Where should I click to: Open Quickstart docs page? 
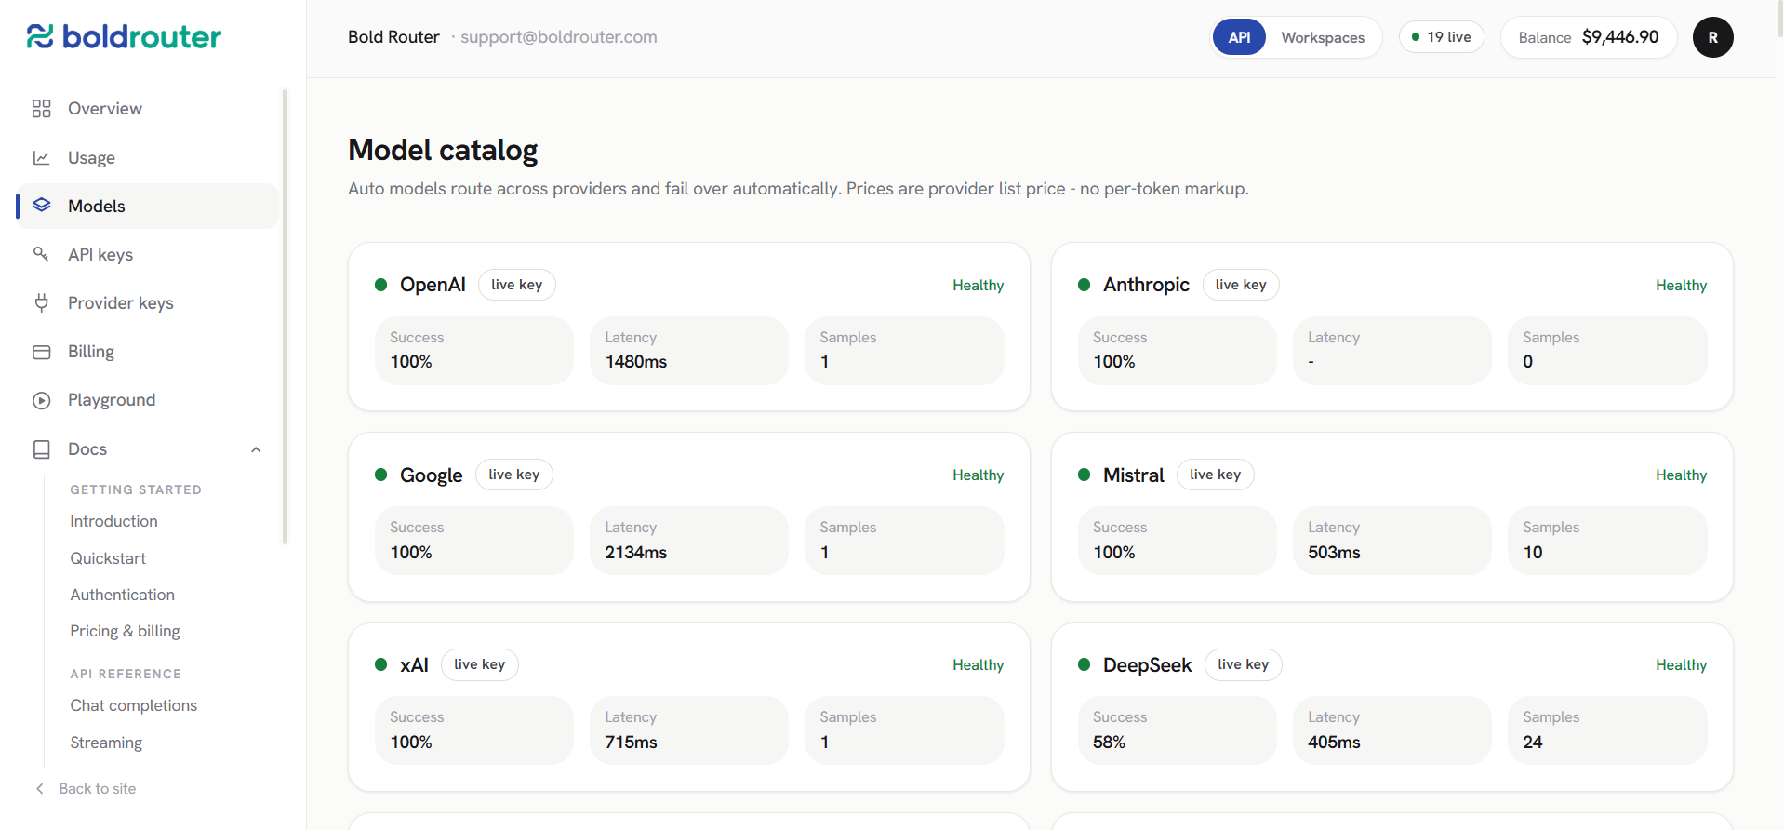108,558
